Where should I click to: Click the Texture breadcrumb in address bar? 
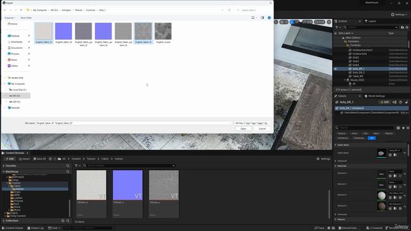coord(78,10)
